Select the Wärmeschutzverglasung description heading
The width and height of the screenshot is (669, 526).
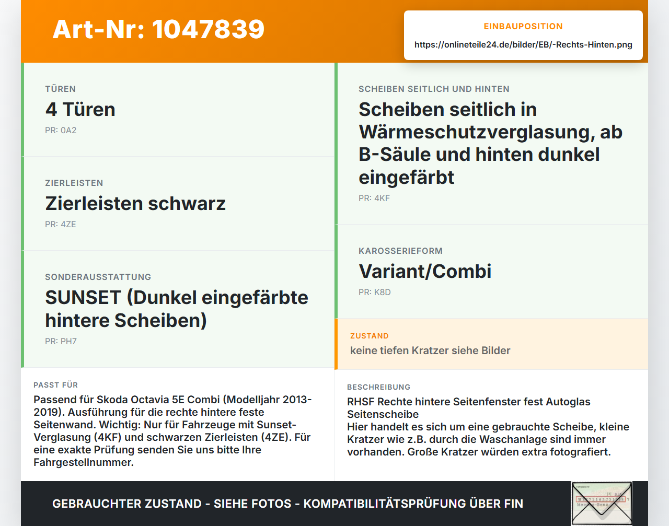[x=490, y=143]
